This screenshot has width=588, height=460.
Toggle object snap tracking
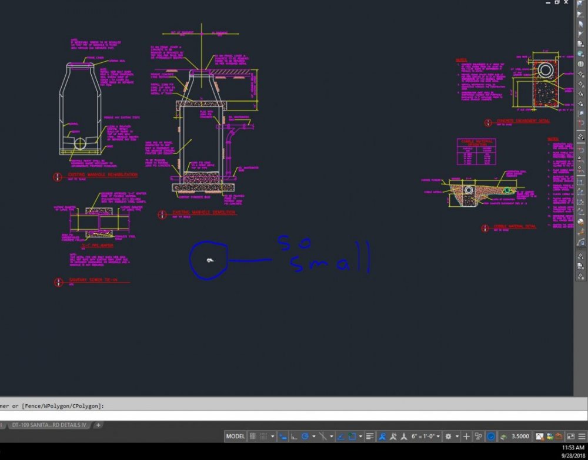click(x=341, y=436)
